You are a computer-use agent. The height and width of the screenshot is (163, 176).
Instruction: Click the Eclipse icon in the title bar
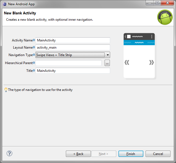tap(5, 4)
